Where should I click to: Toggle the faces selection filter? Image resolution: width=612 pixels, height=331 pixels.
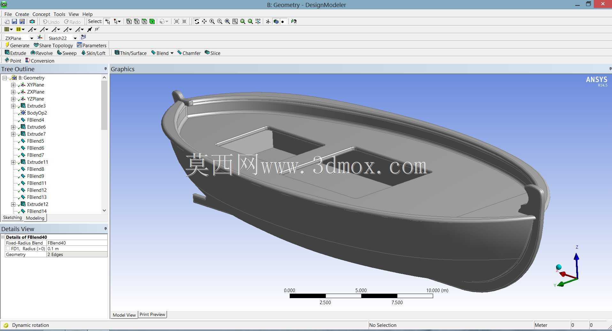click(x=144, y=21)
